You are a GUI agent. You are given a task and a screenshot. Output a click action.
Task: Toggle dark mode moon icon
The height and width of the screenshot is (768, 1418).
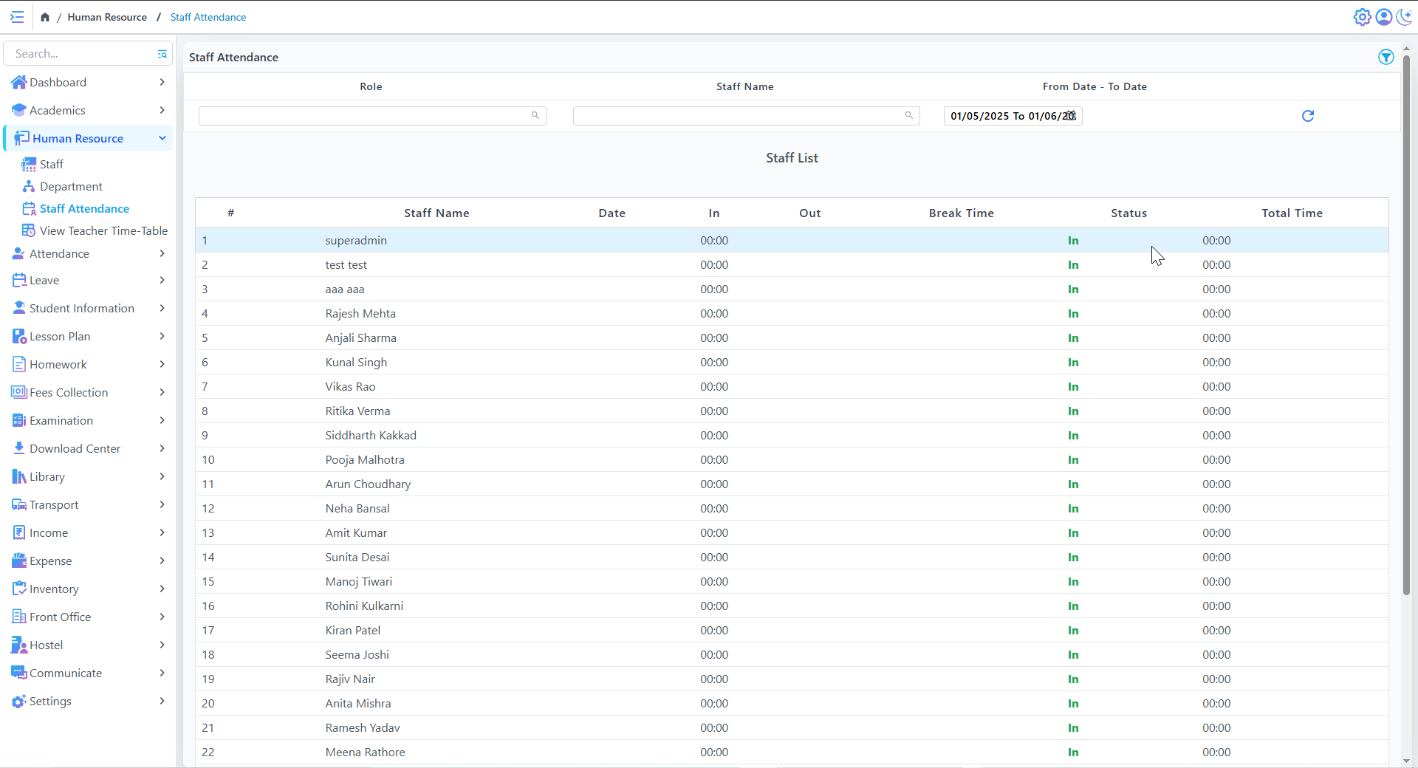(x=1404, y=17)
